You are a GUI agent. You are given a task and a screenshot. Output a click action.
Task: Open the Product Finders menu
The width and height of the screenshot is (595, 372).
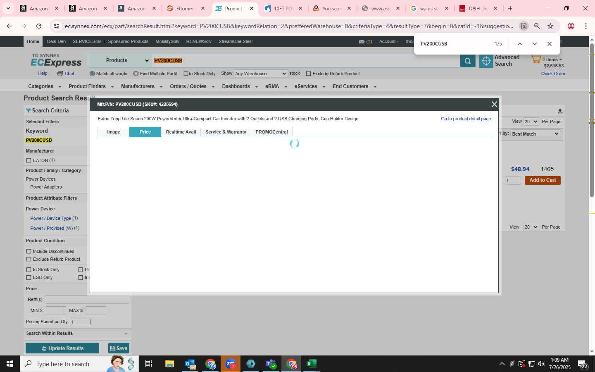click(91, 86)
